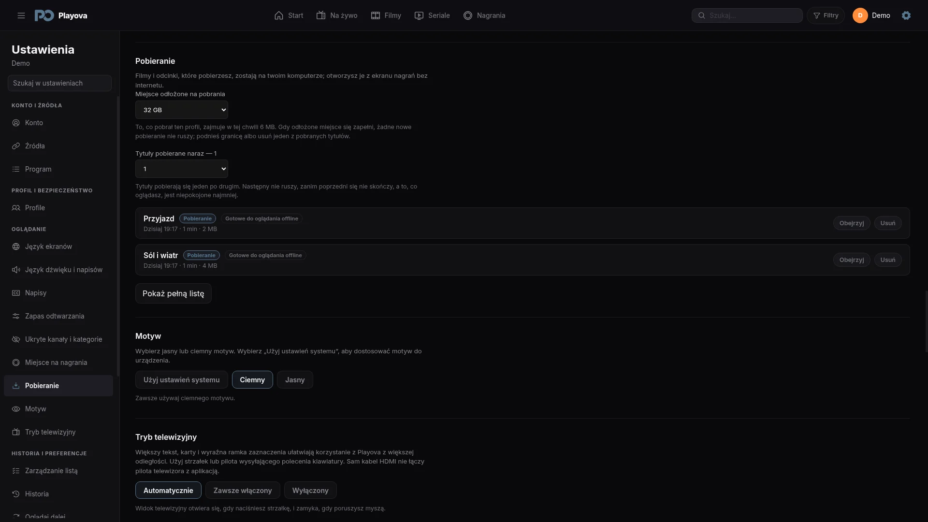
Task: Click the Konto sidebar icon
Action: tap(16, 123)
